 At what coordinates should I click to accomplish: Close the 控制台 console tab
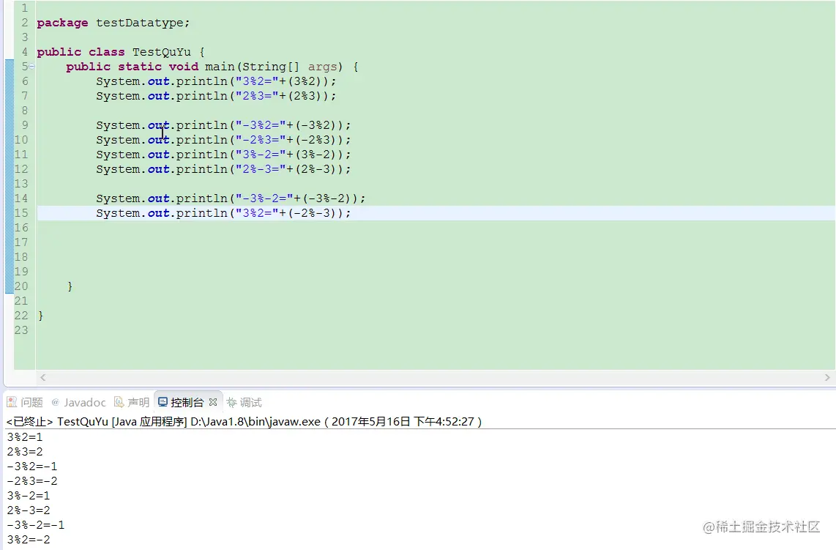[x=213, y=402]
